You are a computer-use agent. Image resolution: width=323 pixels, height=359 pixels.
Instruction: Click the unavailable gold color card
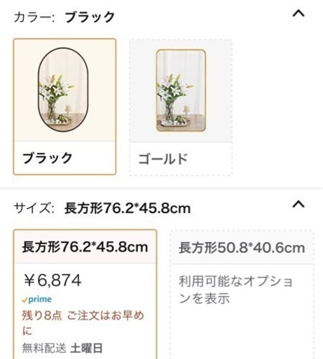pos(181,107)
